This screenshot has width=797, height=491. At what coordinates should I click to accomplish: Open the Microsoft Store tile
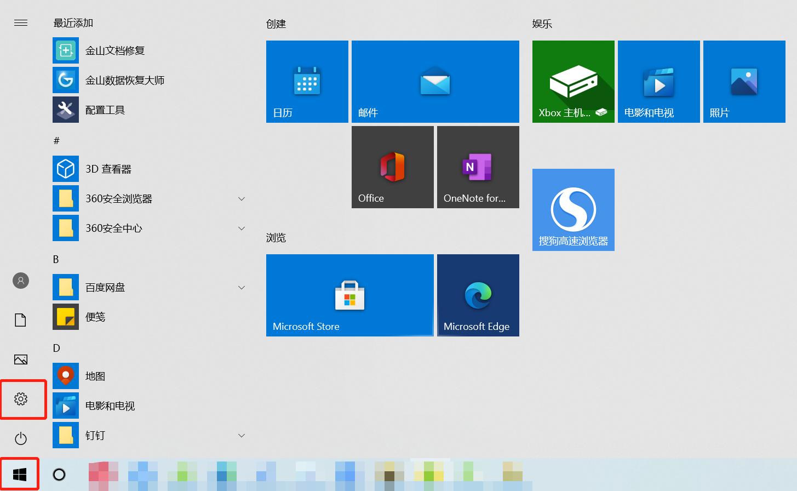(x=349, y=295)
